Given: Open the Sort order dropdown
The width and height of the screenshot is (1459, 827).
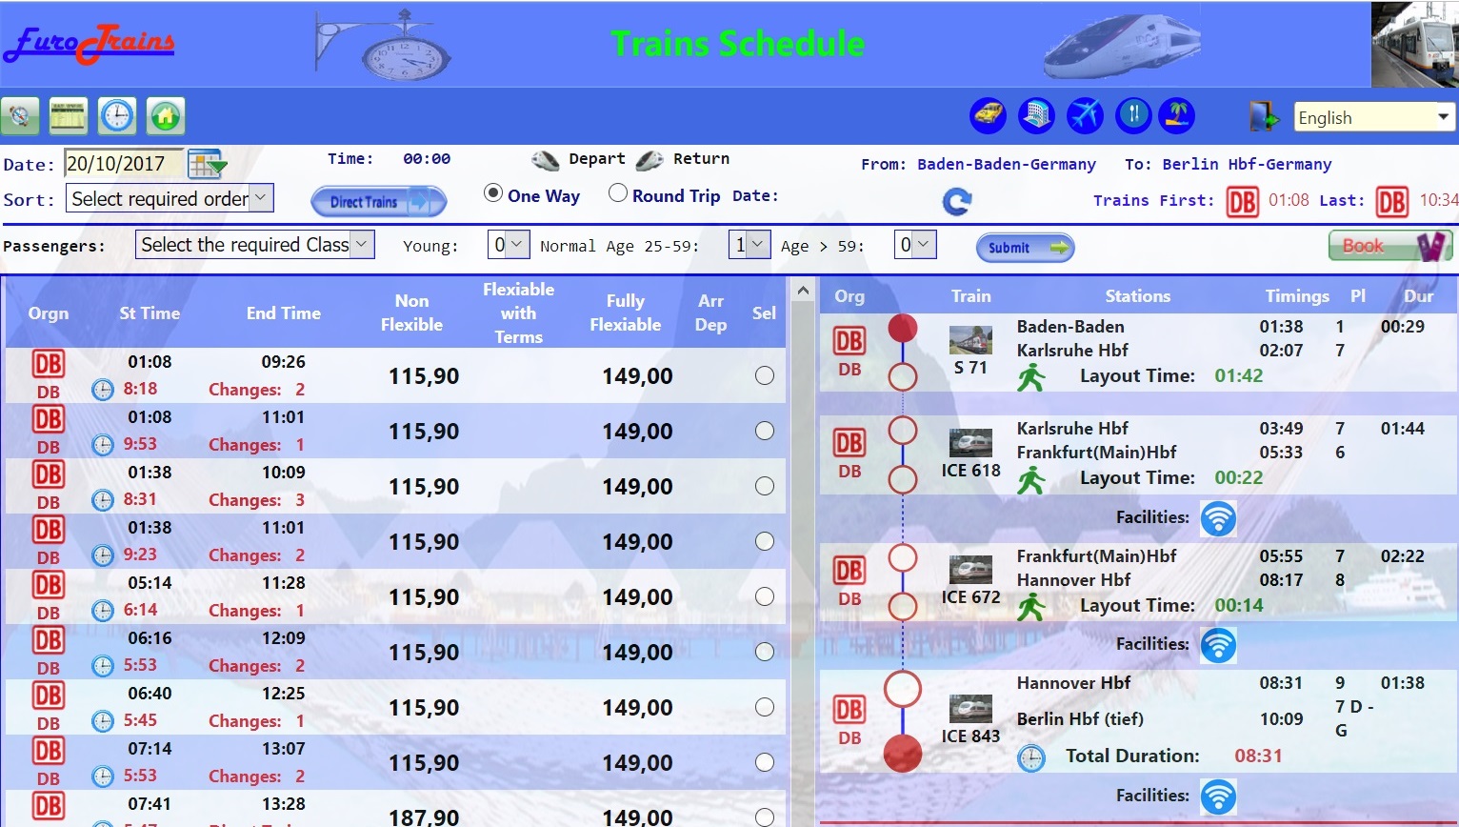Looking at the screenshot, I should (170, 198).
